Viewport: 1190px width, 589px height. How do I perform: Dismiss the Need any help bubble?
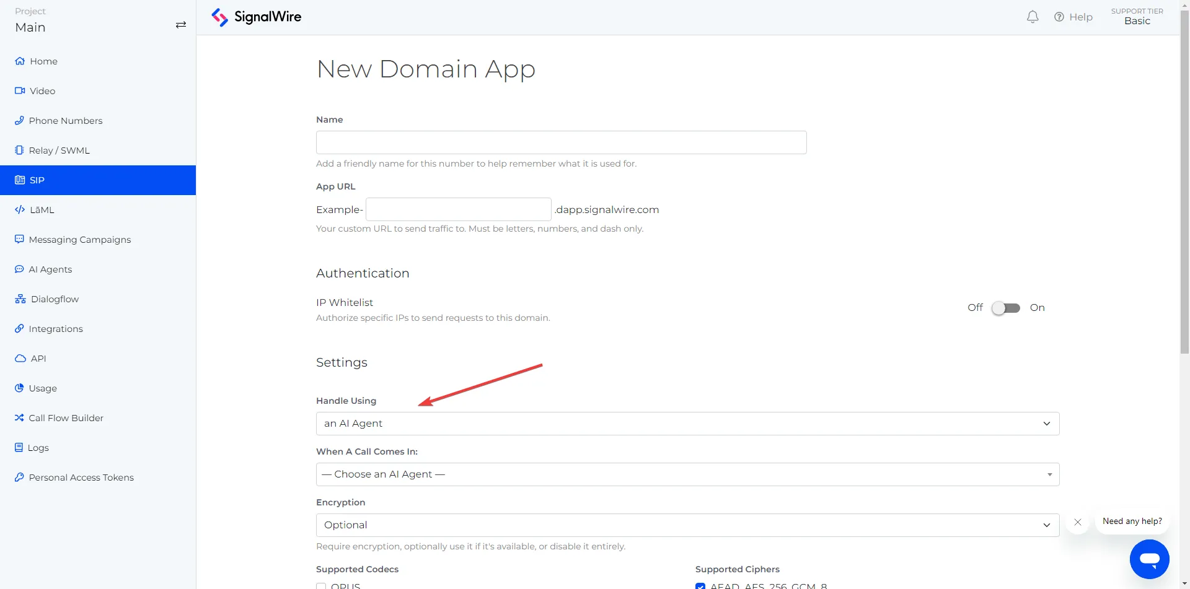click(1078, 522)
